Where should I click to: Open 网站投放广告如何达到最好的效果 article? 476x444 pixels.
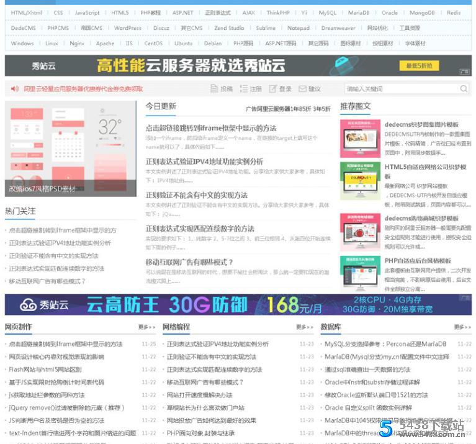click(211, 420)
